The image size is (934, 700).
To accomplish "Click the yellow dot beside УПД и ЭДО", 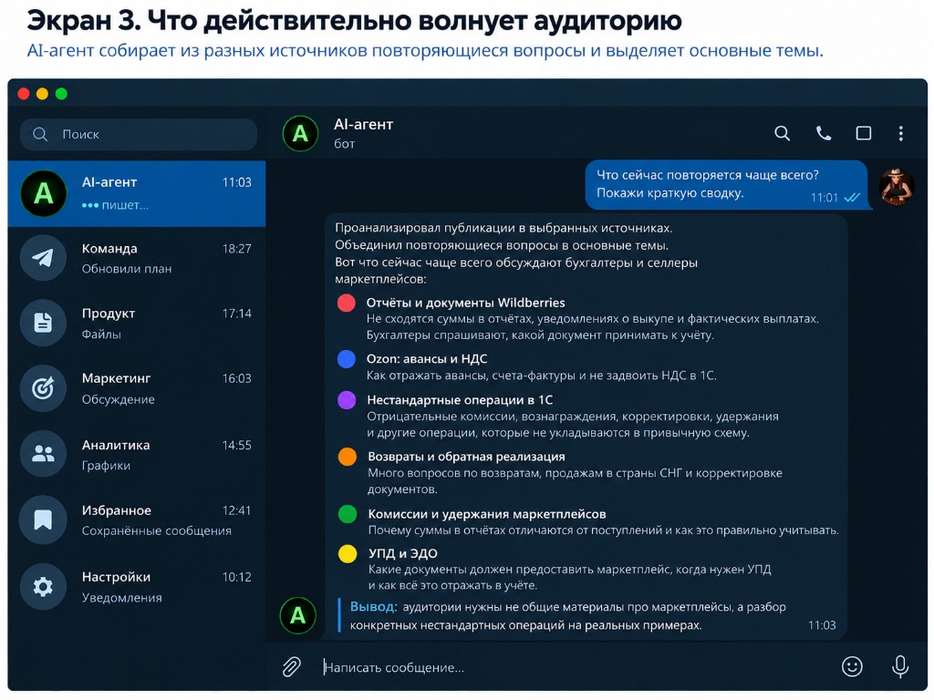I will (348, 553).
